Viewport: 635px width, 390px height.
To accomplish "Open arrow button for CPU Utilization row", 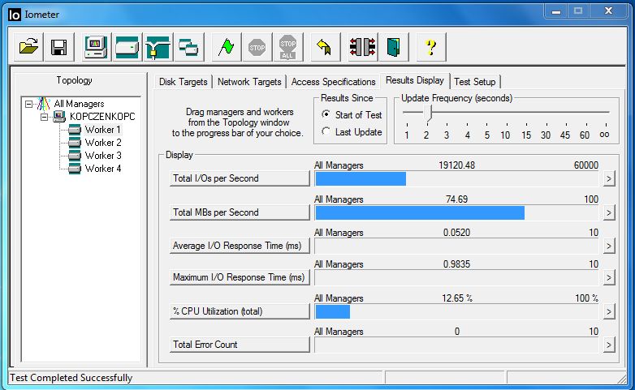I will coord(609,311).
